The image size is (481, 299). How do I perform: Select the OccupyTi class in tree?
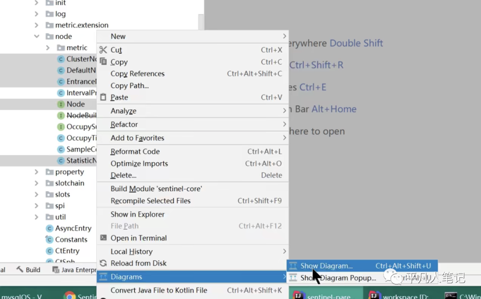(x=82, y=138)
